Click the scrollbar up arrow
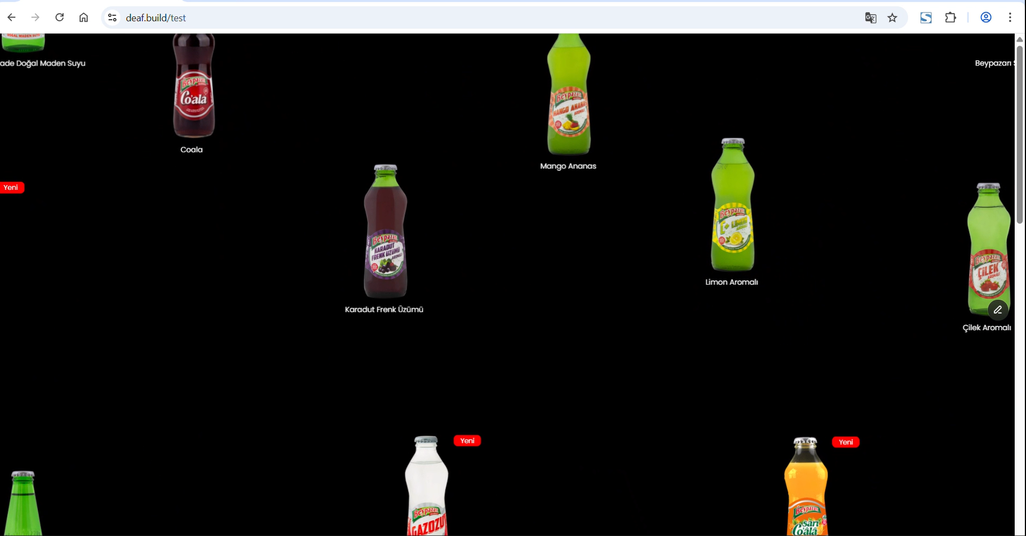This screenshot has height=536, width=1026. tap(1020, 39)
